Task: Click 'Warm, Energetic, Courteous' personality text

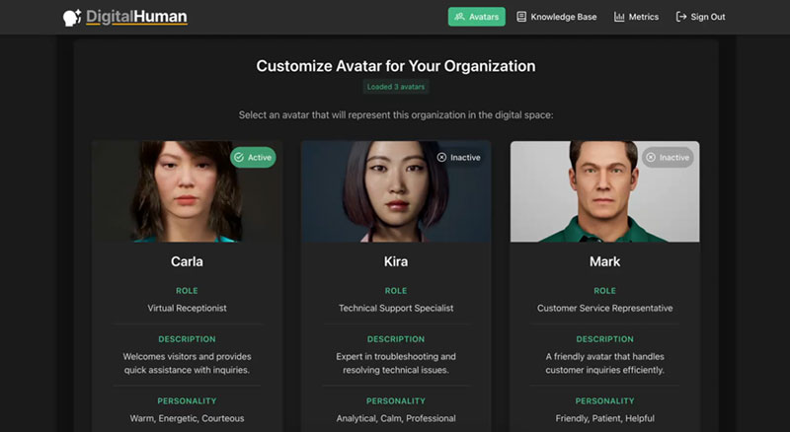Action: [x=187, y=418]
